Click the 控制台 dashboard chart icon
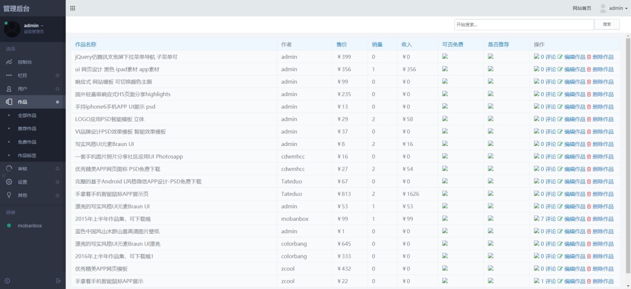This screenshot has width=631, height=289. (x=9, y=62)
